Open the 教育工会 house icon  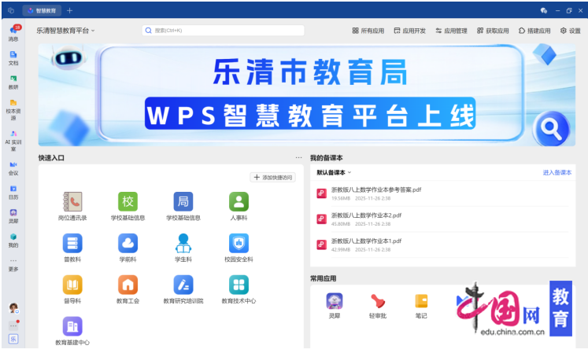pos(128,285)
